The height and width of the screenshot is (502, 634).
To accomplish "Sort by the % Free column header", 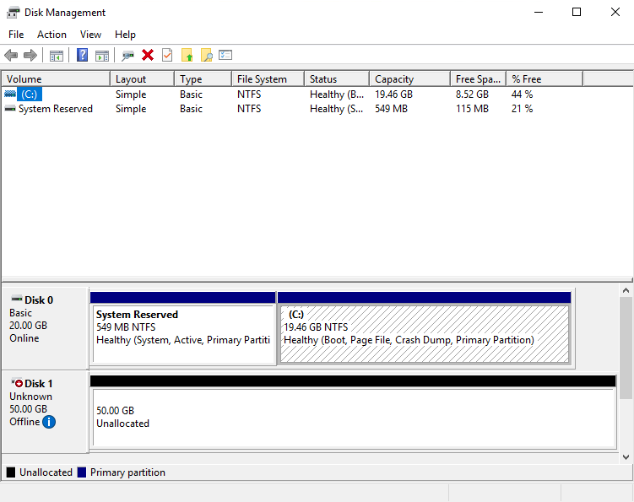I will point(545,79).
